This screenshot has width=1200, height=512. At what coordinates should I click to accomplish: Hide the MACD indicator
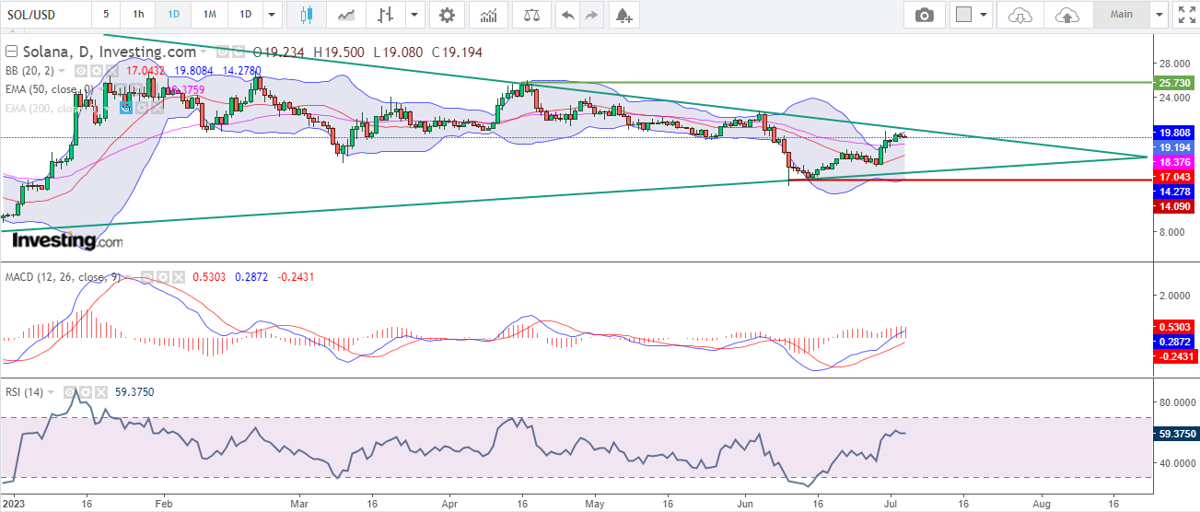coord(147,277)
